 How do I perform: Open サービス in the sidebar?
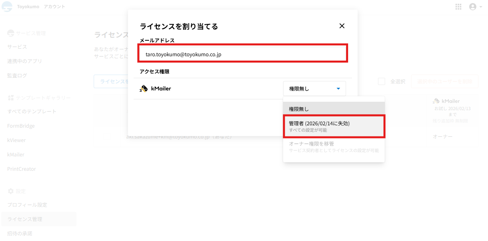click(17, 47)
